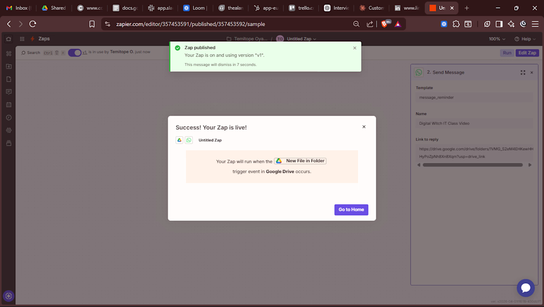The image size is (544, 307).
Task: Click the Temitope Oya... folder breadcrumb
Action: coord(247,39)
